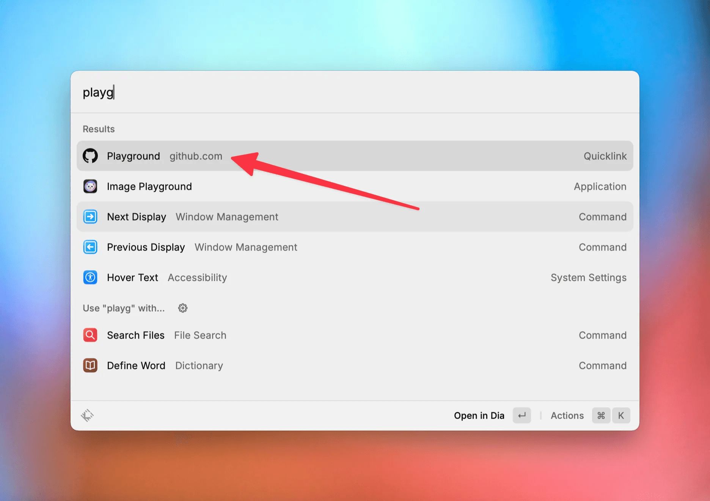Click the Define Word dictionary book icon

[90, 366]
